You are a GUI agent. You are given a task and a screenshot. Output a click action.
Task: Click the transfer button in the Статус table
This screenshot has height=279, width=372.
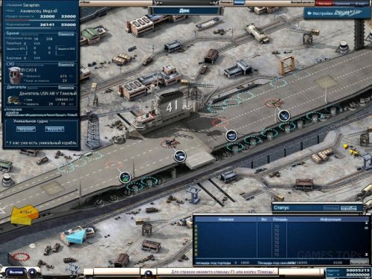pyautogui.click(x=359, y=262)
